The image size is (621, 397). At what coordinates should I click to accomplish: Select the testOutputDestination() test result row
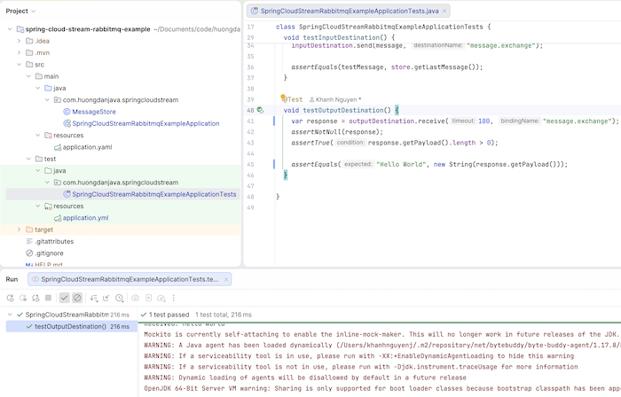click(72, 327)
